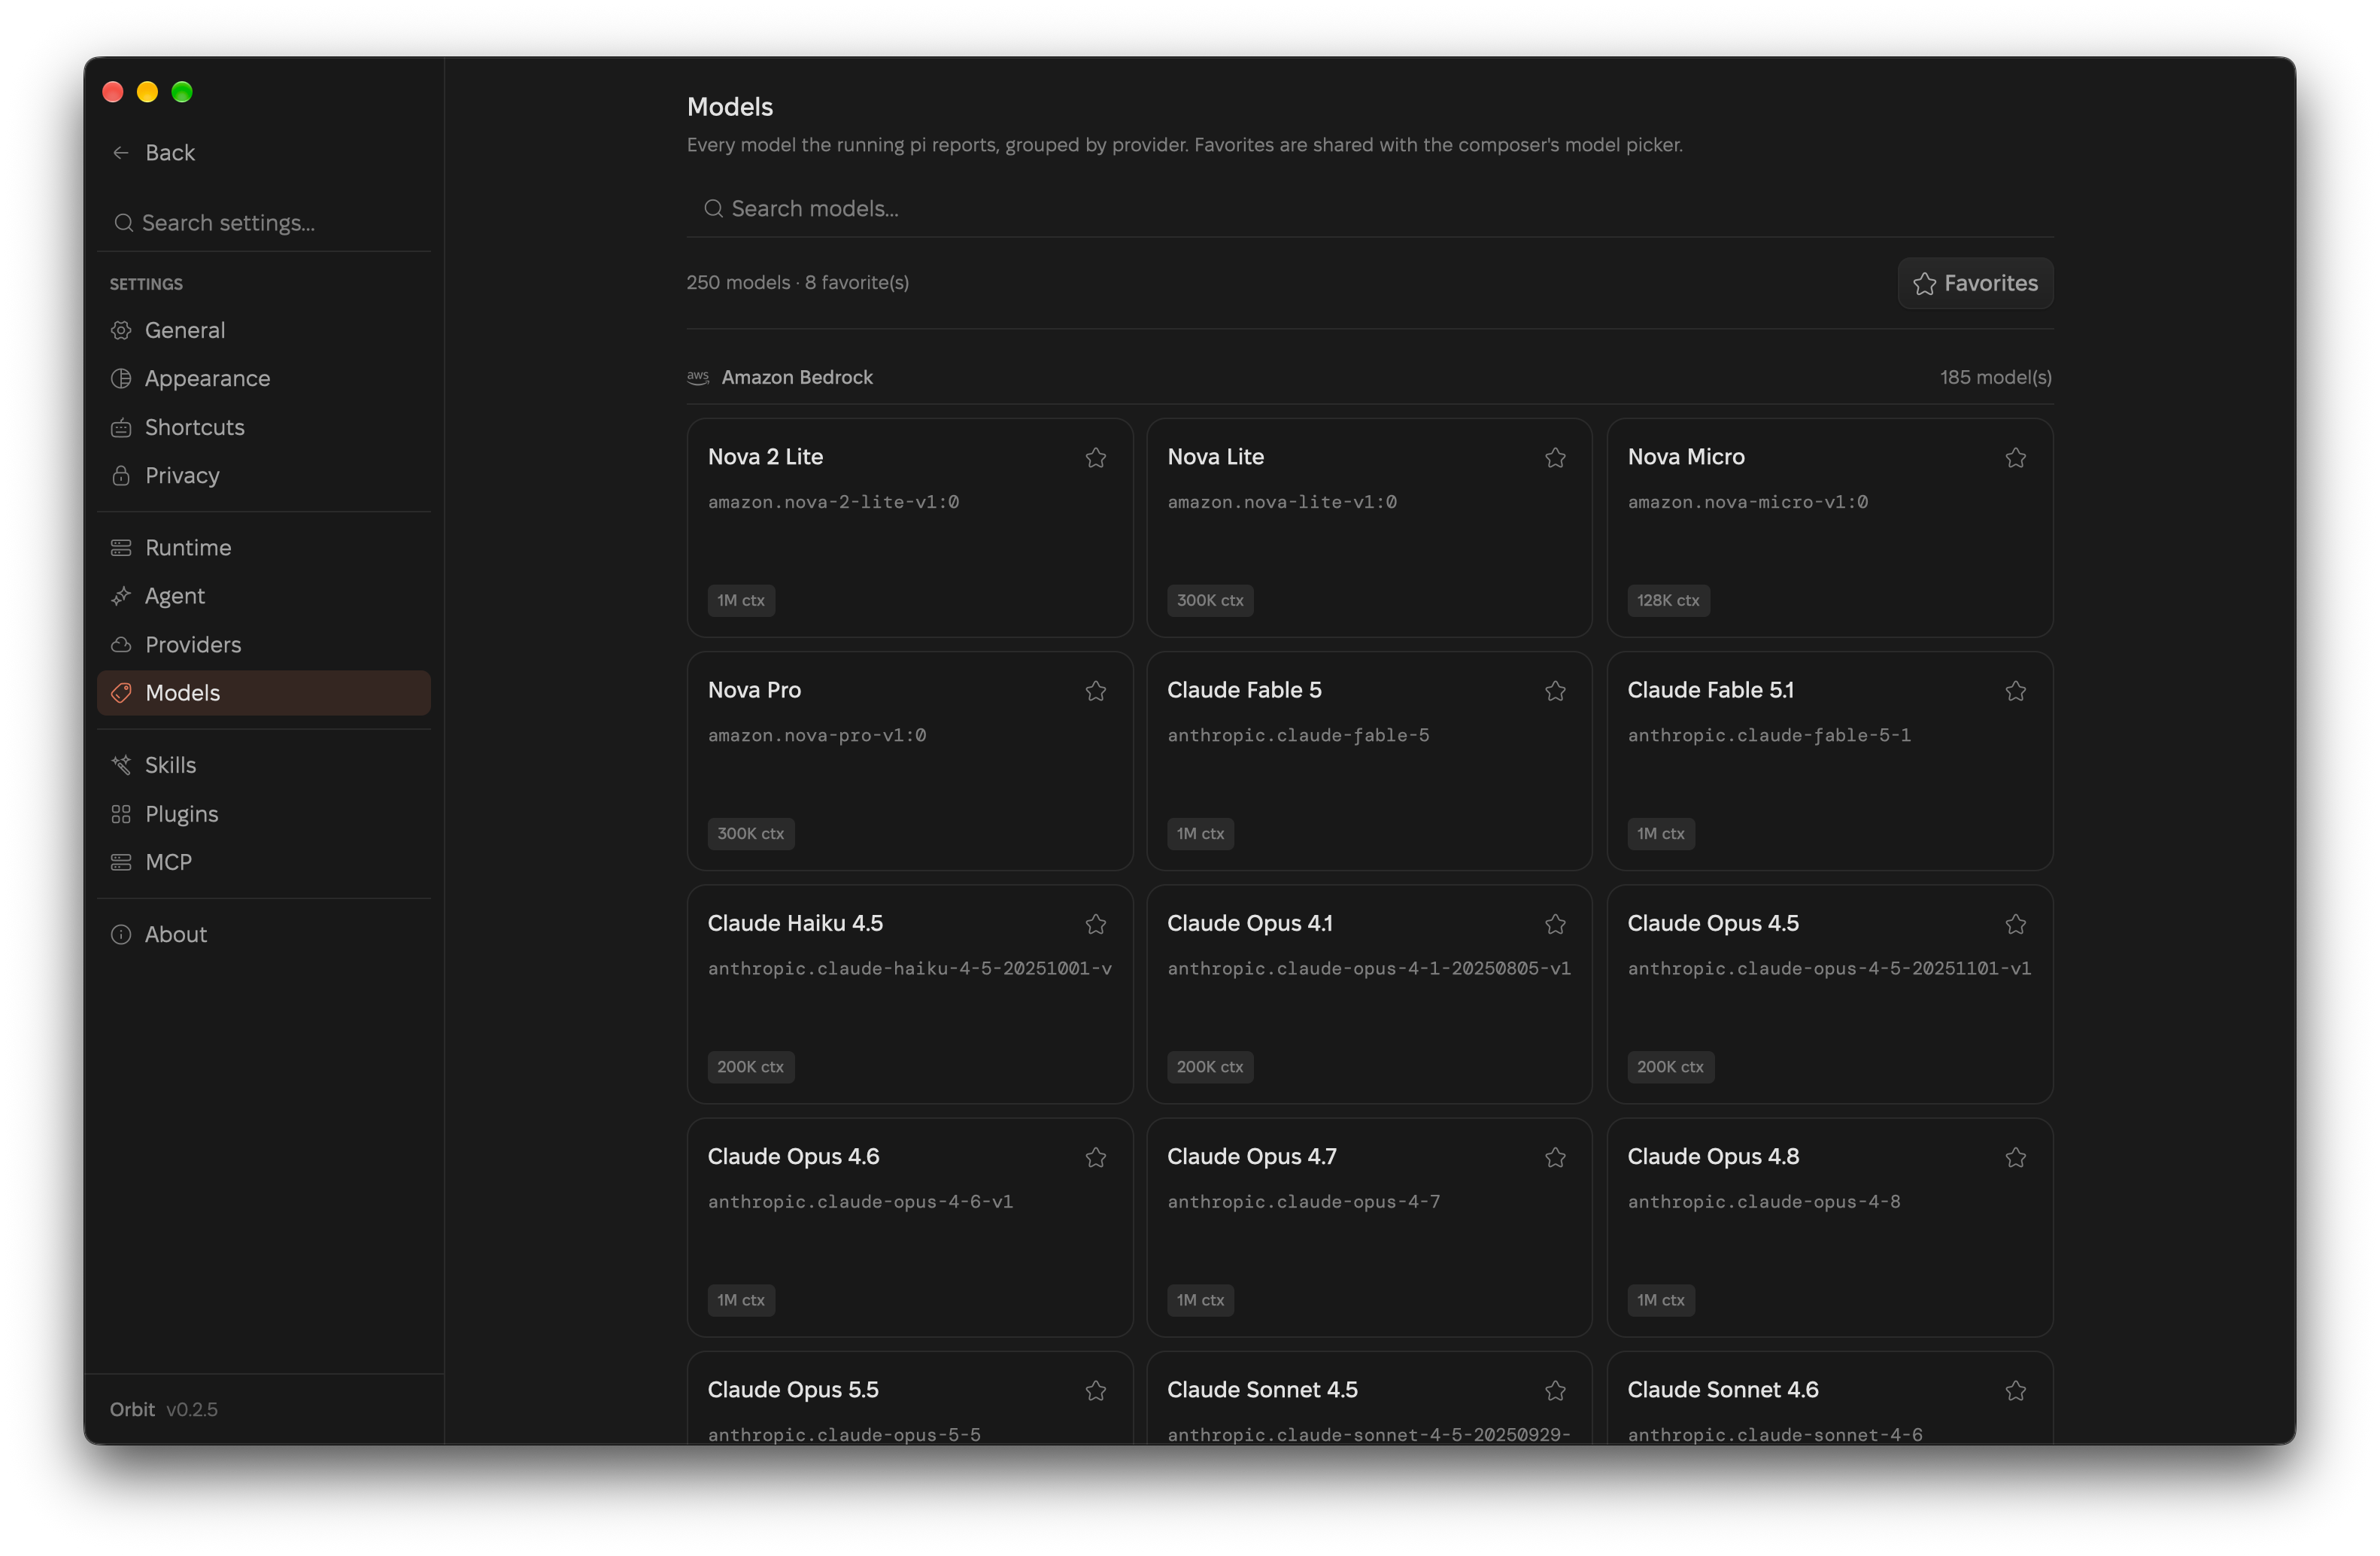The image size is (2380, 1556).
Task: Favorite Claude Haiku 4.5 with its star
Action: pyautogui.click(x=1096, y=924)
